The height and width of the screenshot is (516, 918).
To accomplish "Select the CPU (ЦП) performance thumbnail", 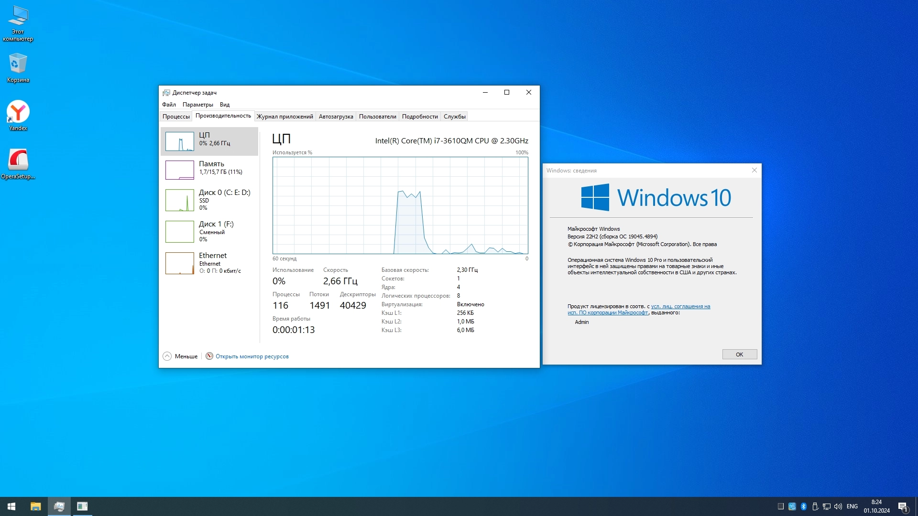I will click(180, 141).
